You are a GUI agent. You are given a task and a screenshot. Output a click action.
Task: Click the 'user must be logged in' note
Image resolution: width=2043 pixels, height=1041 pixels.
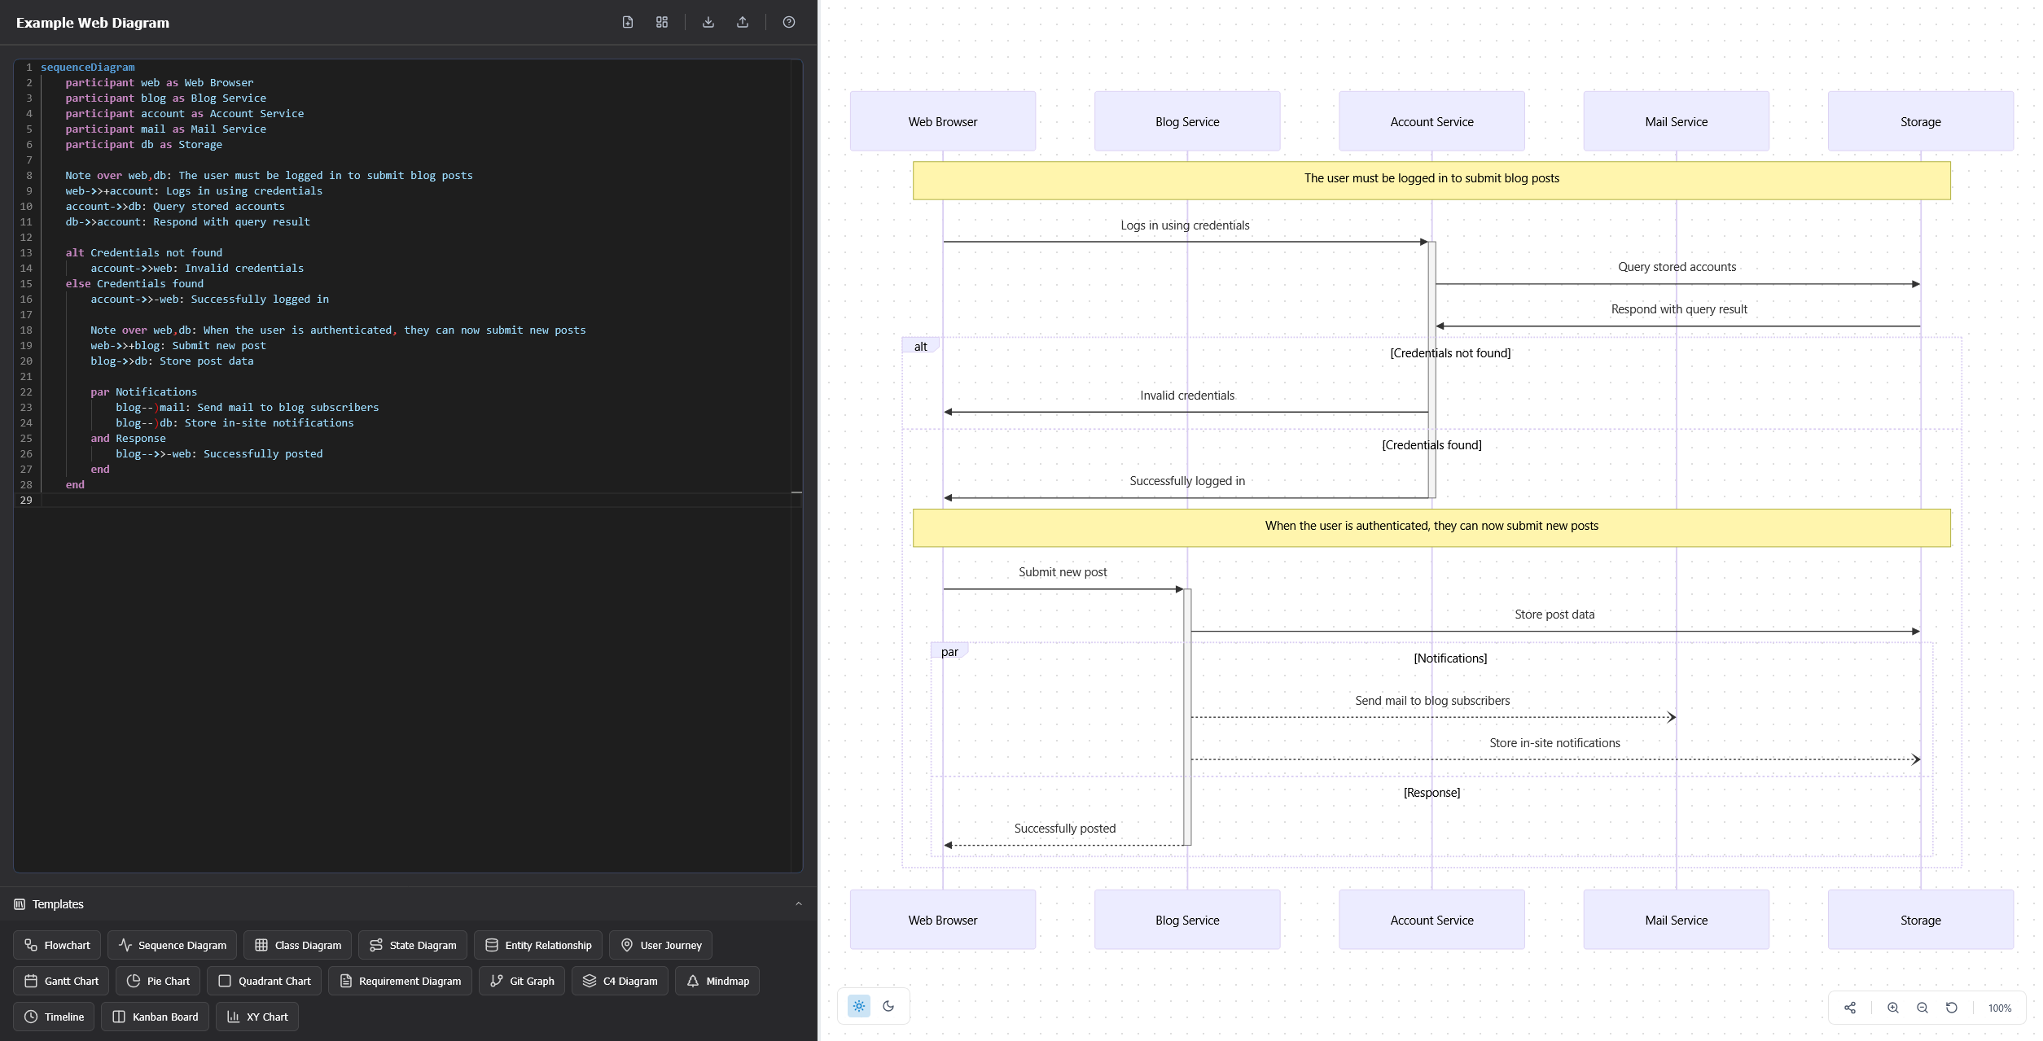(1431, 181)
